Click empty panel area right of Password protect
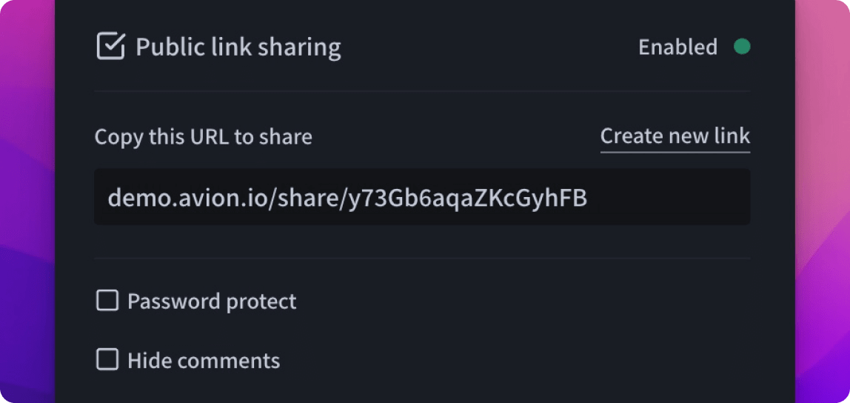 point(518,302)
